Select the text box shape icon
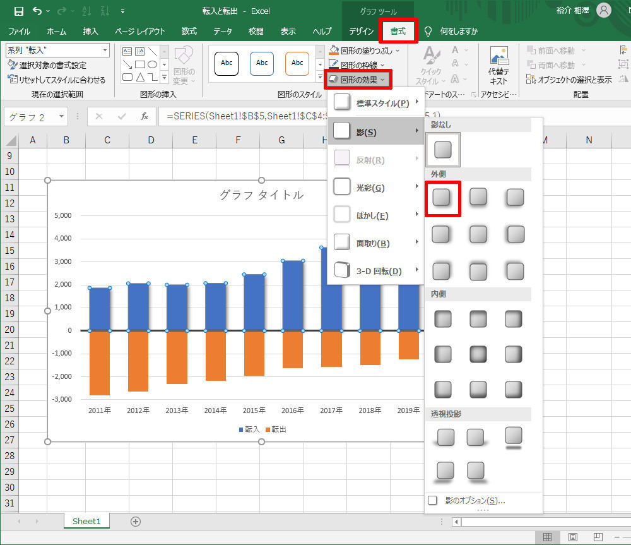The height and width of the screenshot is (545, 631). tap(127, 51)
